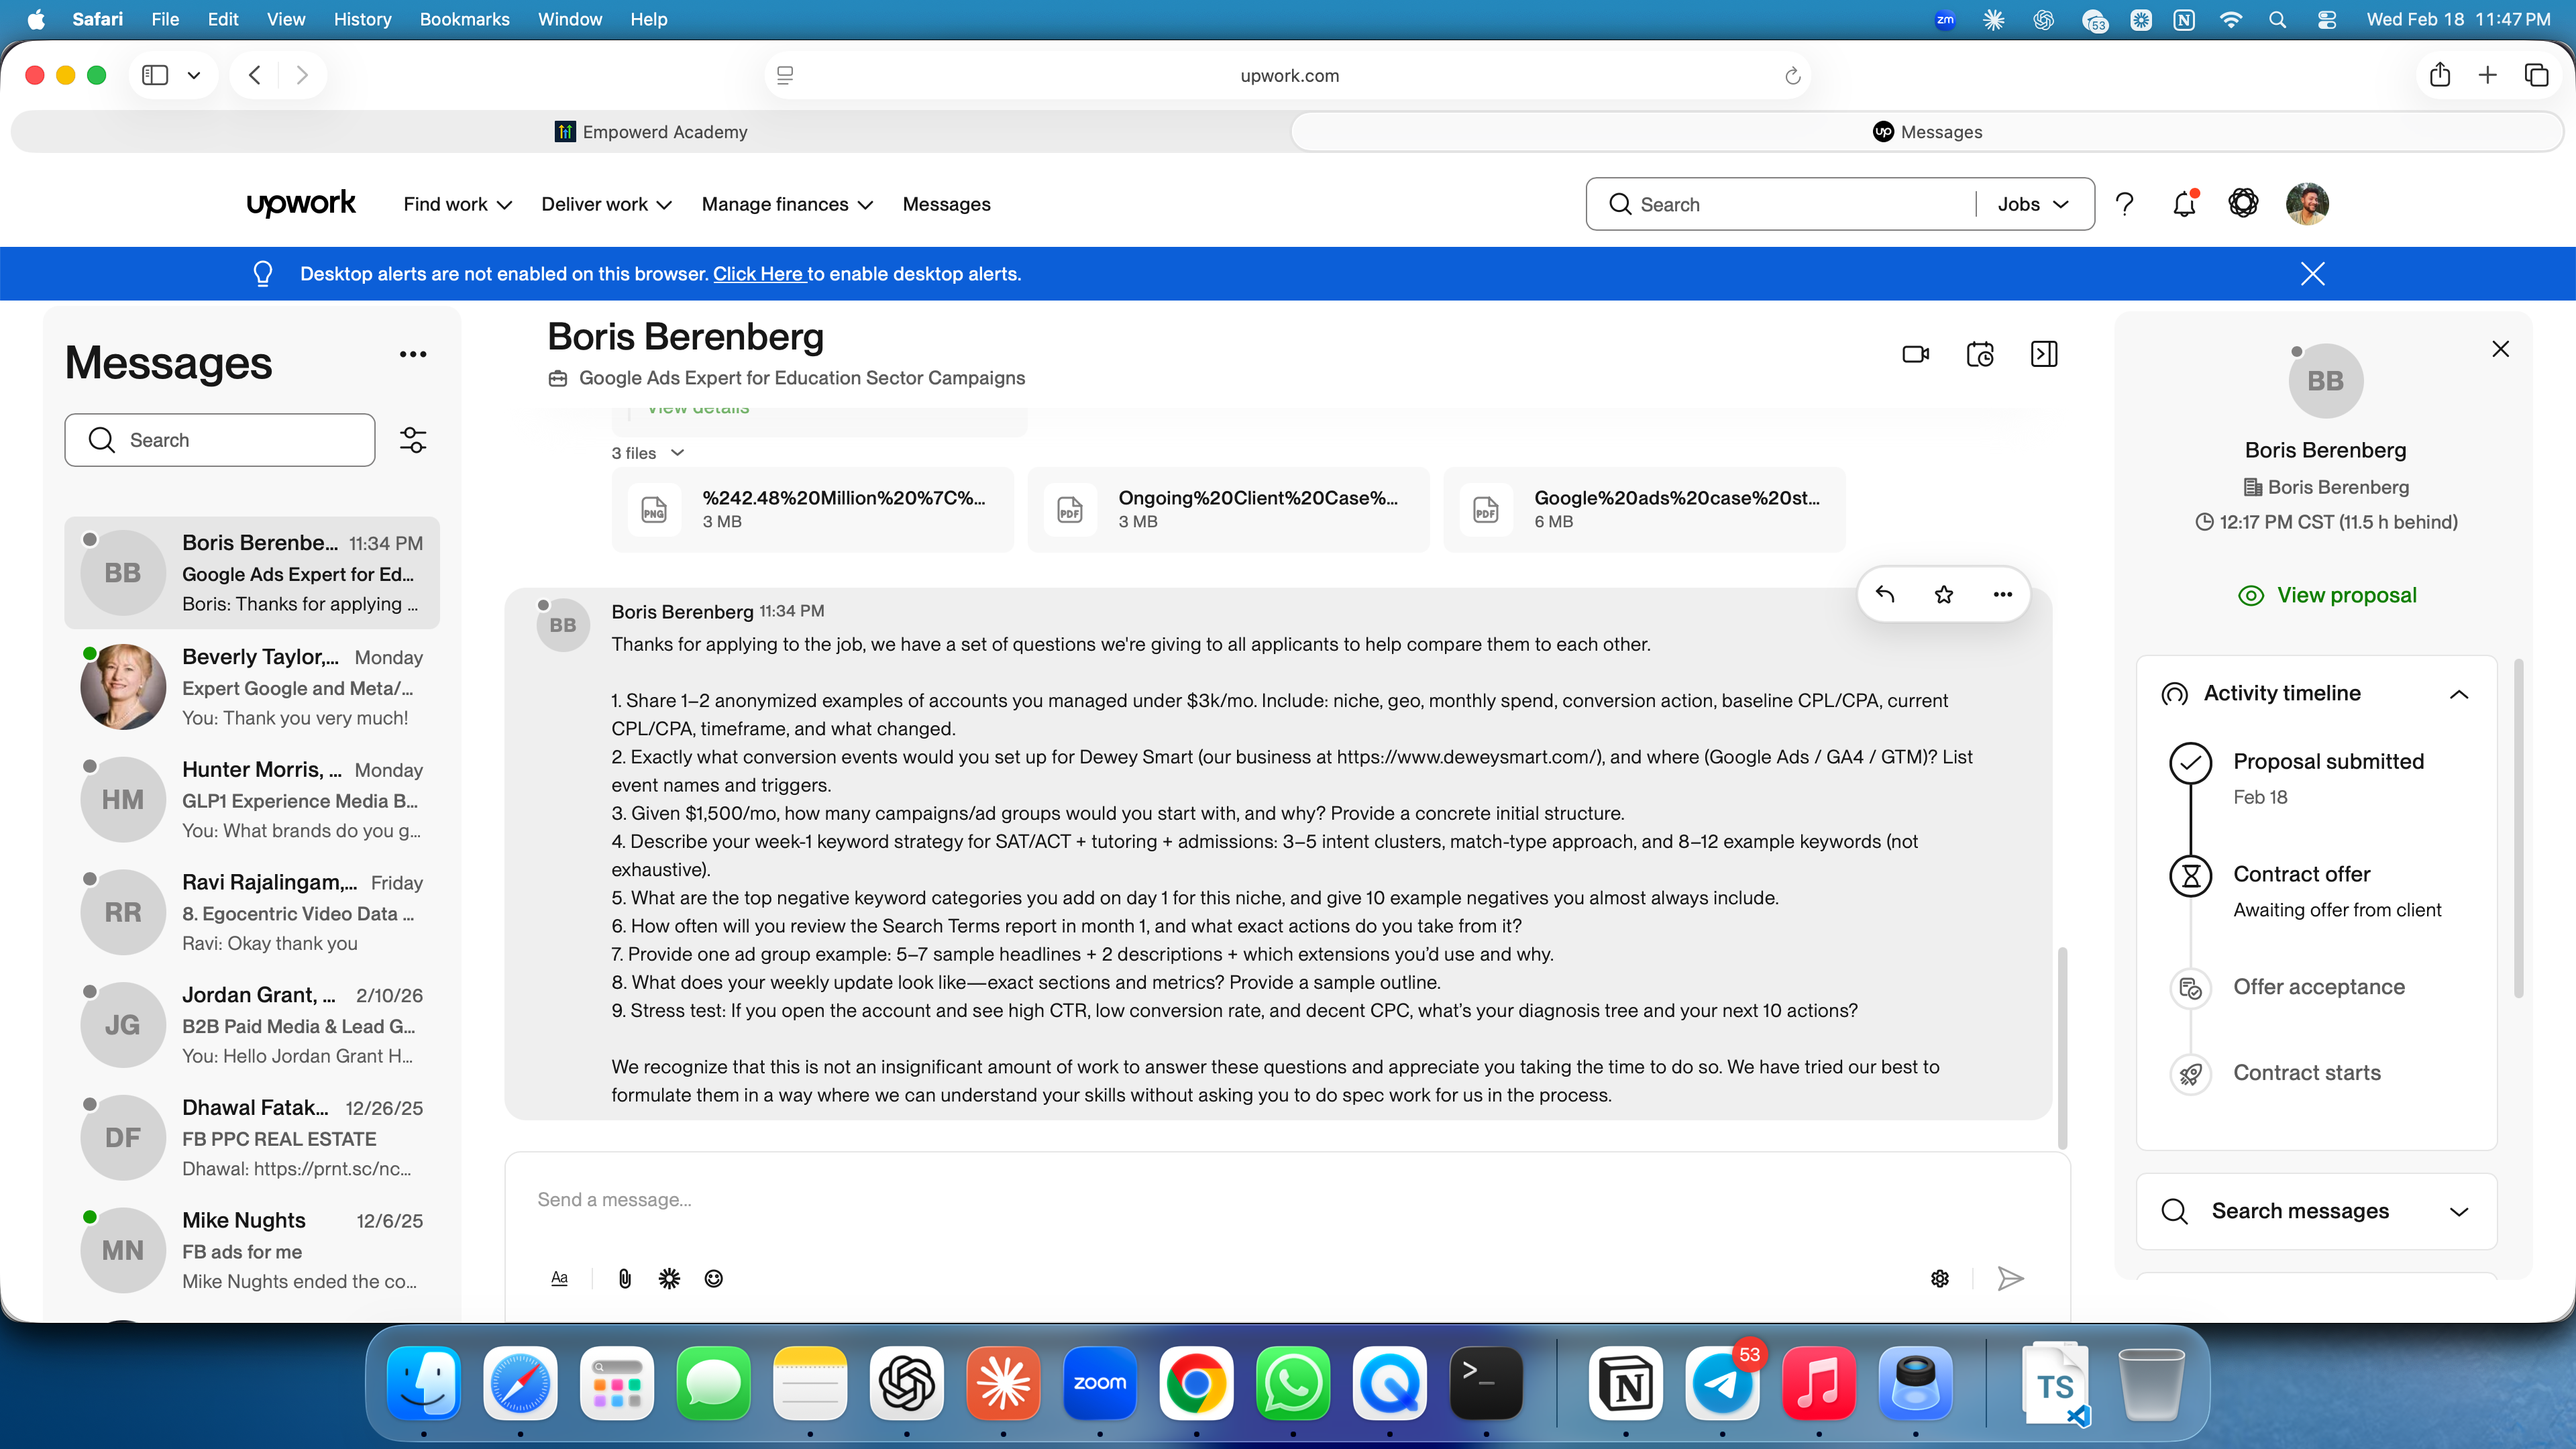The height and width of the screenshot is (1449, 2576).
Task: Star Boris's 11:34 PM message
Action: [x=1943, y=595]
